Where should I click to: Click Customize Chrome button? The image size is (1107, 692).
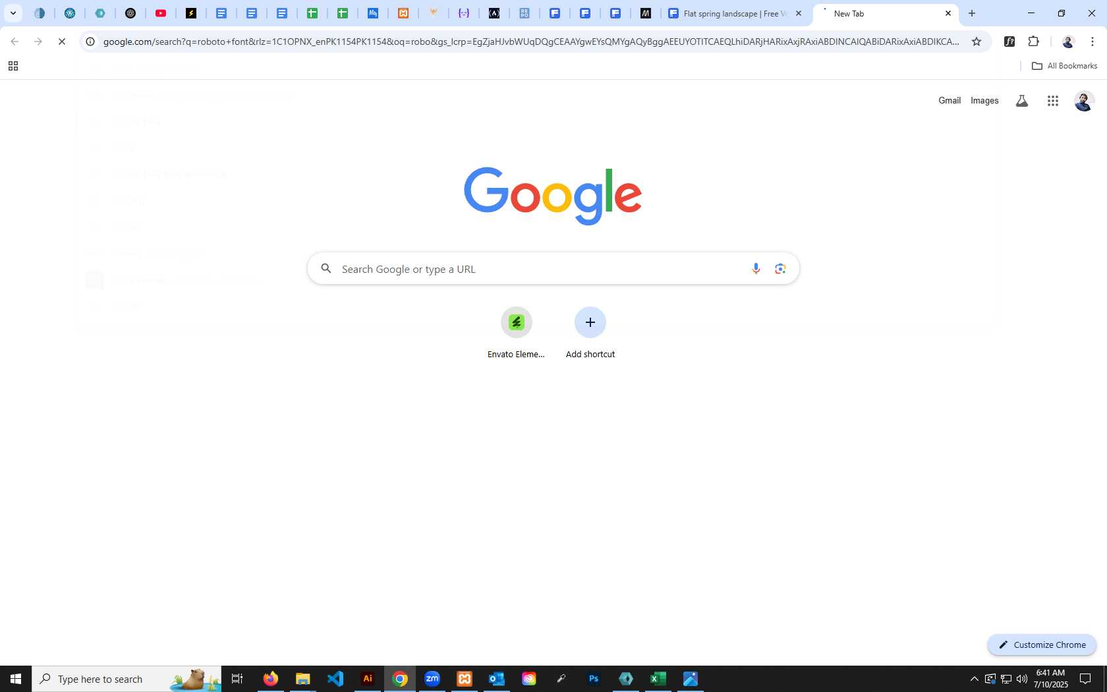(x=1042, y=645)
